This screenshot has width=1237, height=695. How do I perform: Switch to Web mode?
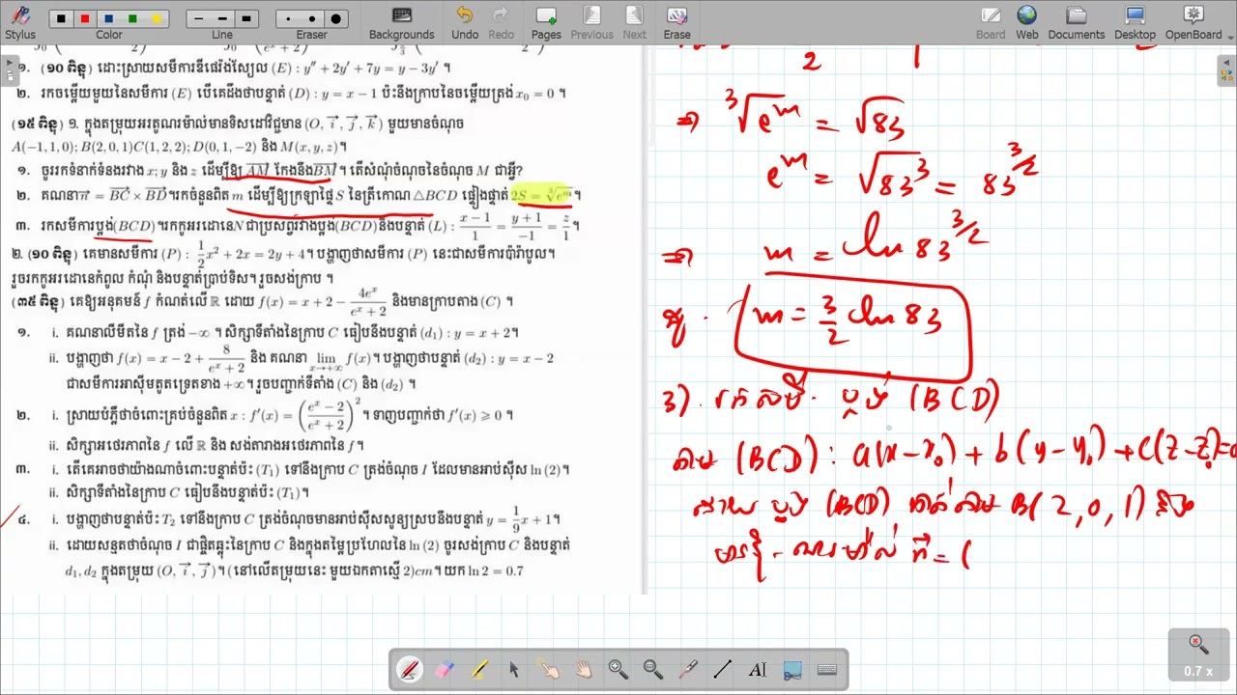1026,22
